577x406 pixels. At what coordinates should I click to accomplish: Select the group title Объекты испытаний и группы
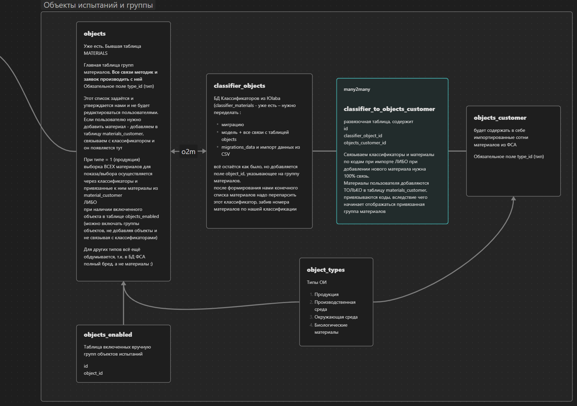coord(98,5)
